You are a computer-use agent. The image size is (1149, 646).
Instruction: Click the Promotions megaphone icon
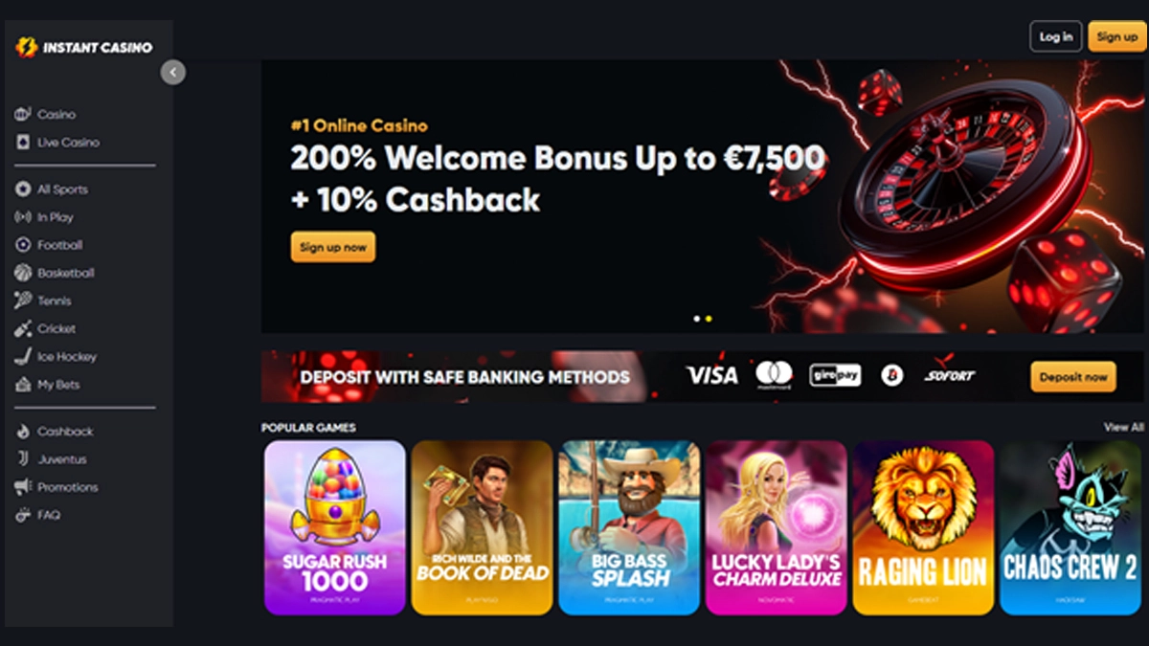point(23,487)
